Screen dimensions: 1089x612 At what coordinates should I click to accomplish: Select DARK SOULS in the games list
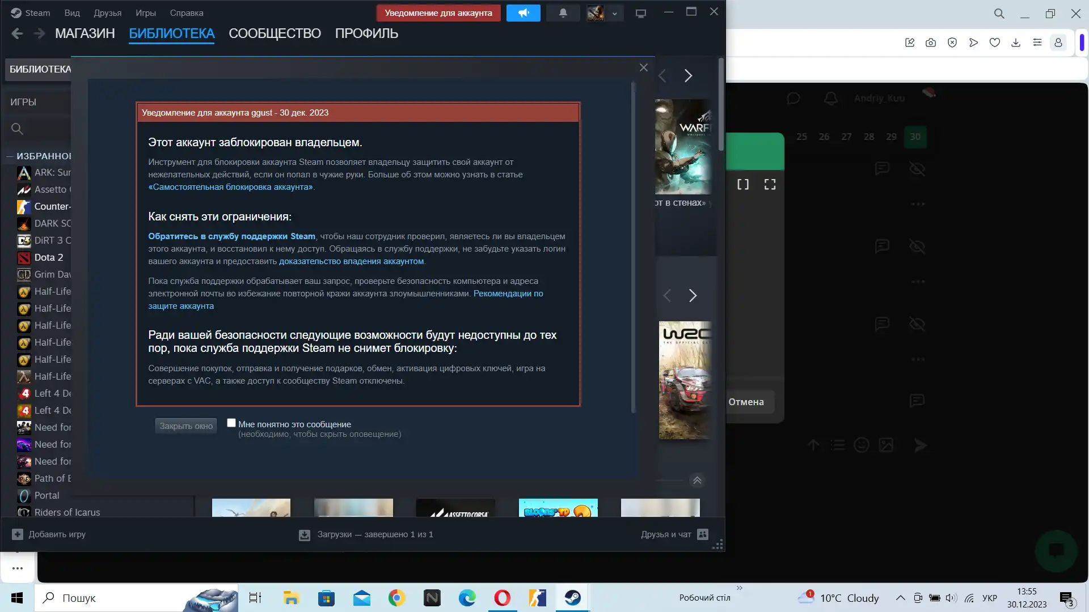[44, 223]
